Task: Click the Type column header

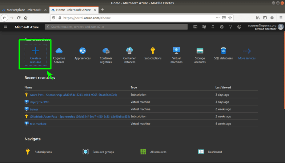Action: point(134,87)
